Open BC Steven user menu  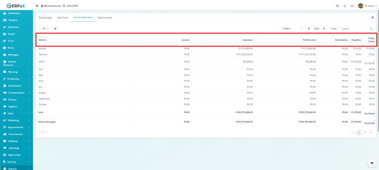(368, 6)
